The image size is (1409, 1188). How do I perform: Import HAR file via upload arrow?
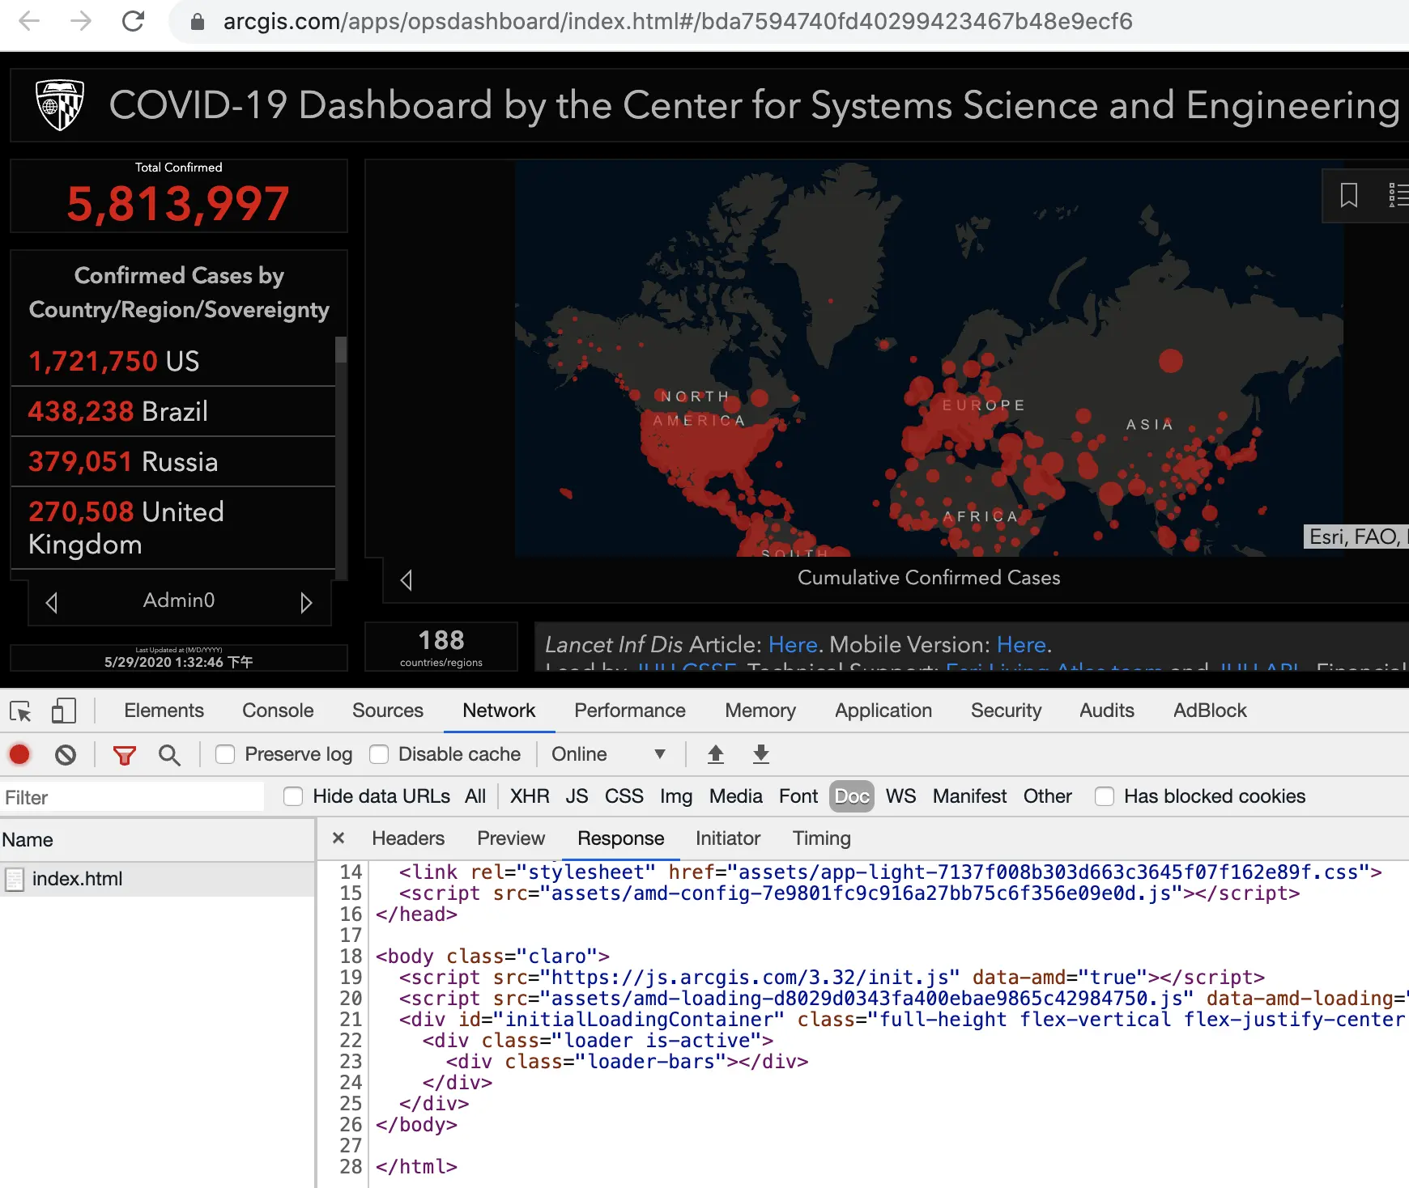[x=716, y=754]
